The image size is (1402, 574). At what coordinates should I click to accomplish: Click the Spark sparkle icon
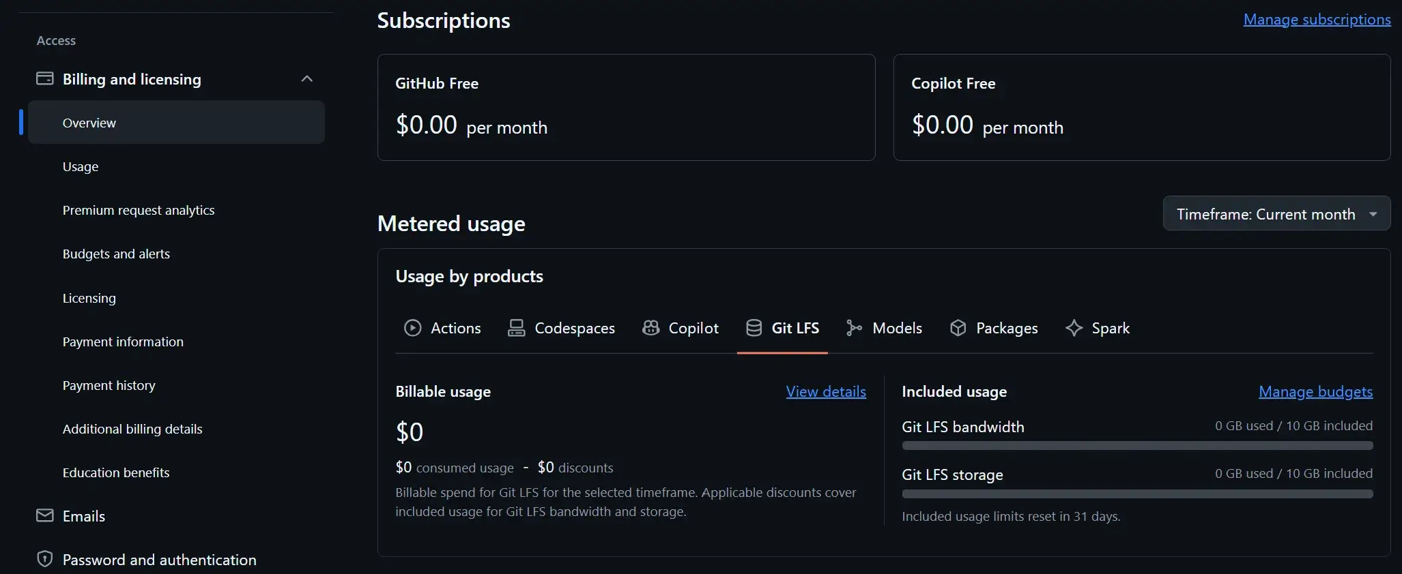1074,328
